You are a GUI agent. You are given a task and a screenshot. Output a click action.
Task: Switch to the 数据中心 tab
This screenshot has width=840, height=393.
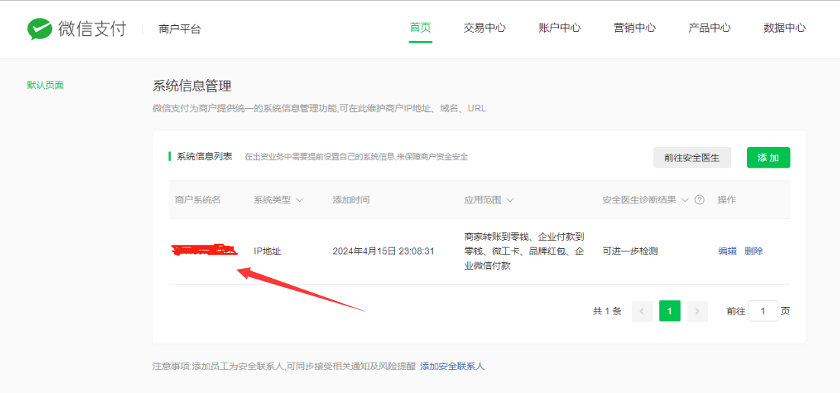tap(784, 28)
